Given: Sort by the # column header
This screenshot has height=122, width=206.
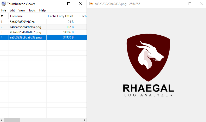Looking at the screenshot, I should coord(4,16).
